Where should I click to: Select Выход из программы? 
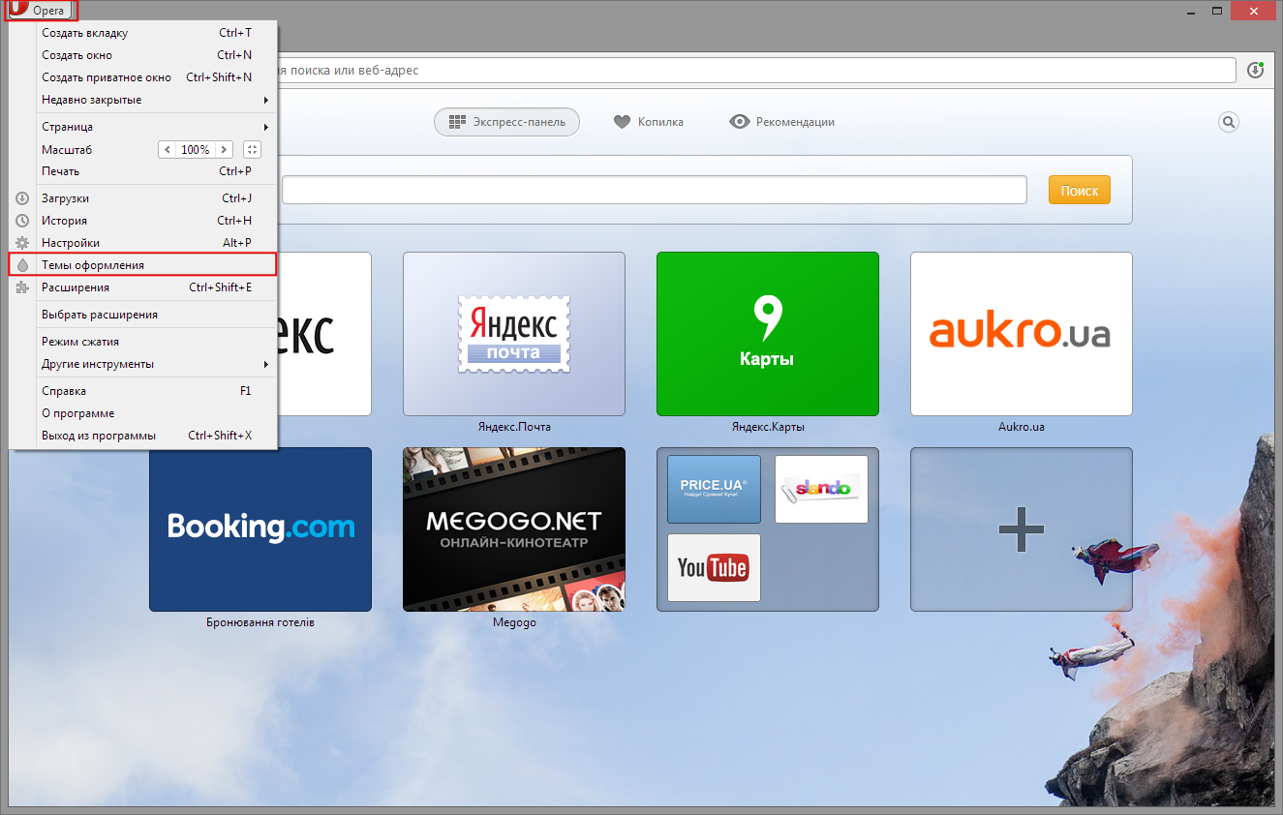[x=143, y=436]
